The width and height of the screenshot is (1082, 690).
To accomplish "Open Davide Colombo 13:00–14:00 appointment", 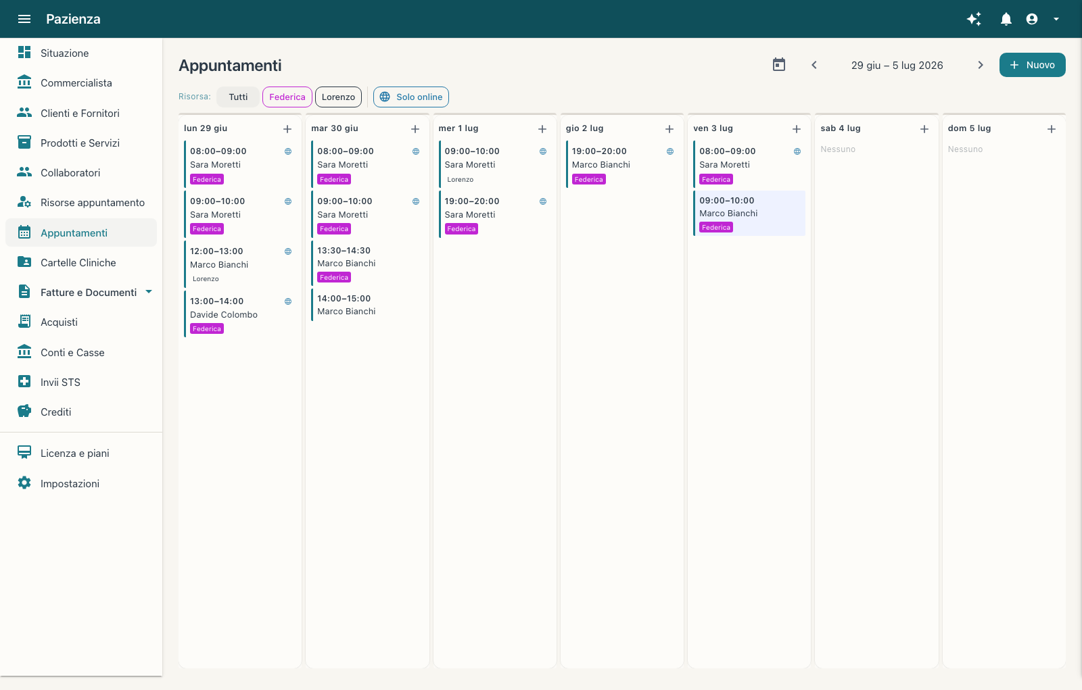I will 240,314.
